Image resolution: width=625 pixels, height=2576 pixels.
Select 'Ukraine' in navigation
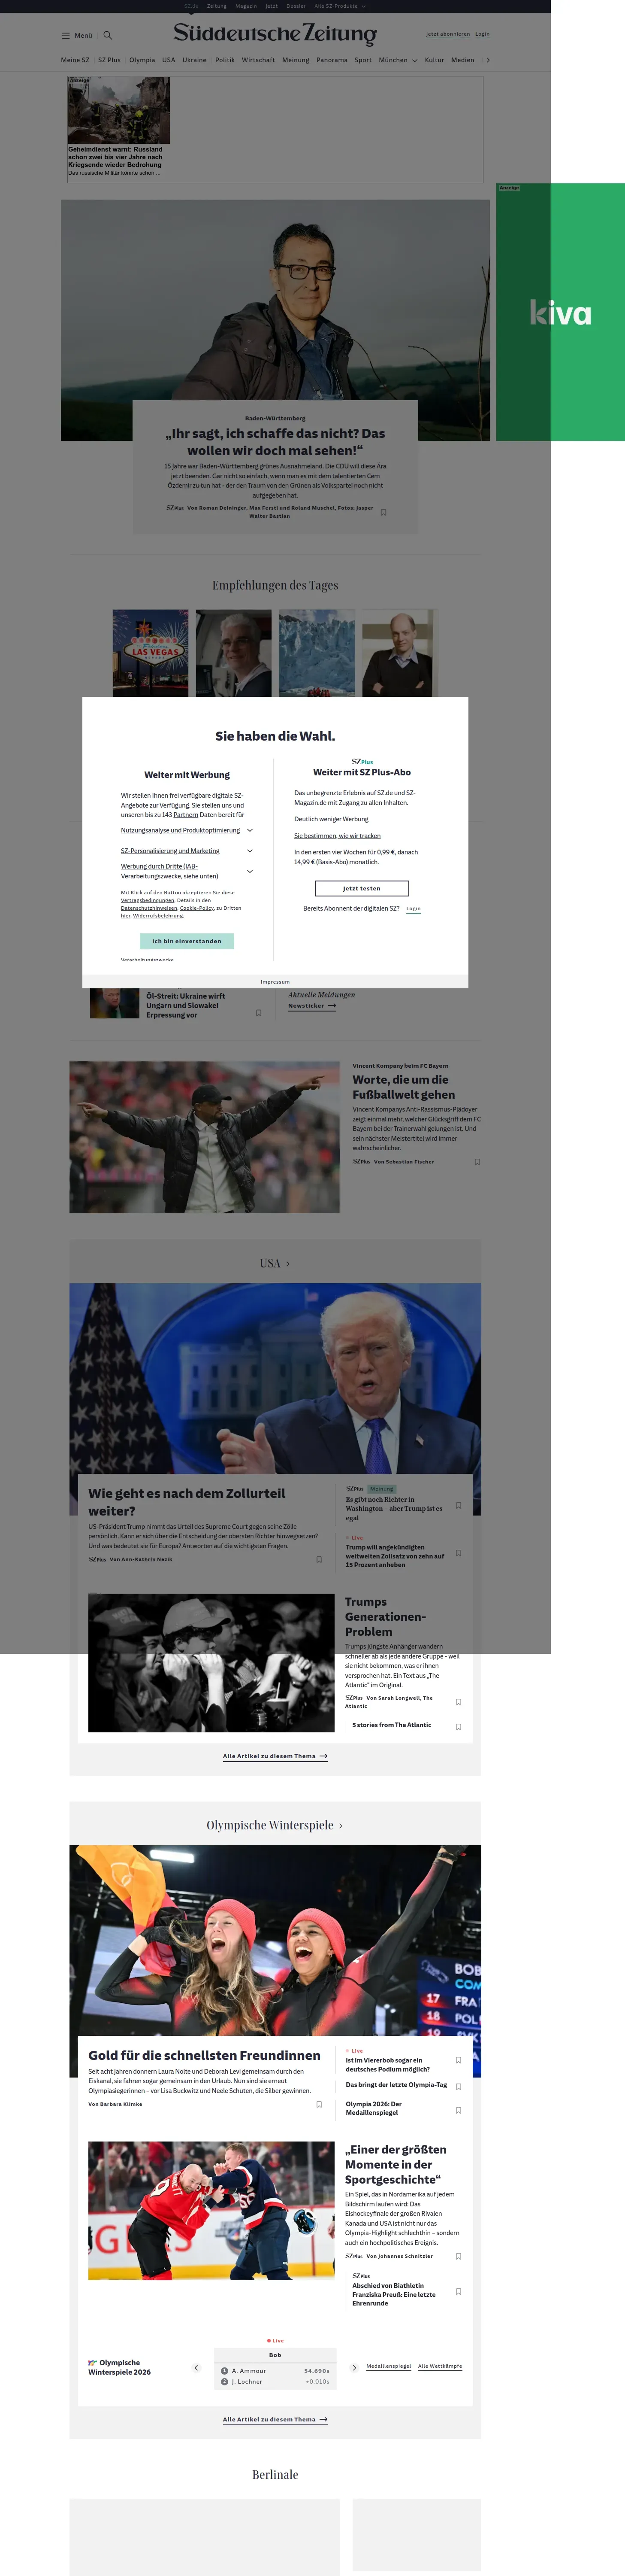point(195,60)
